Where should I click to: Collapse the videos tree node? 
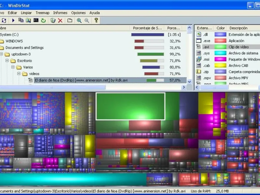19,73
